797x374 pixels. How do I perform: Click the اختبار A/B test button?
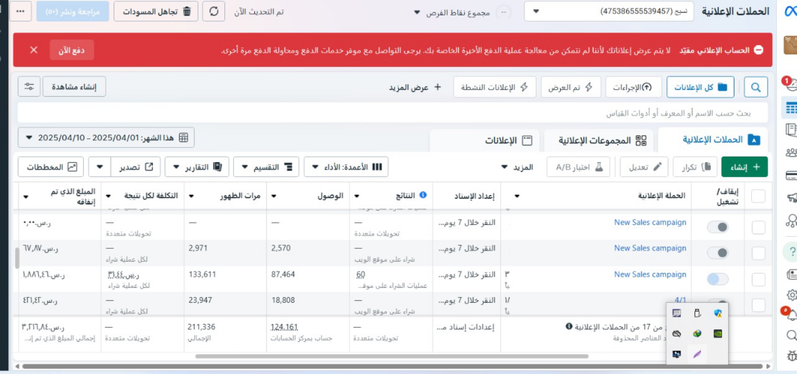[x=578, y=167]
